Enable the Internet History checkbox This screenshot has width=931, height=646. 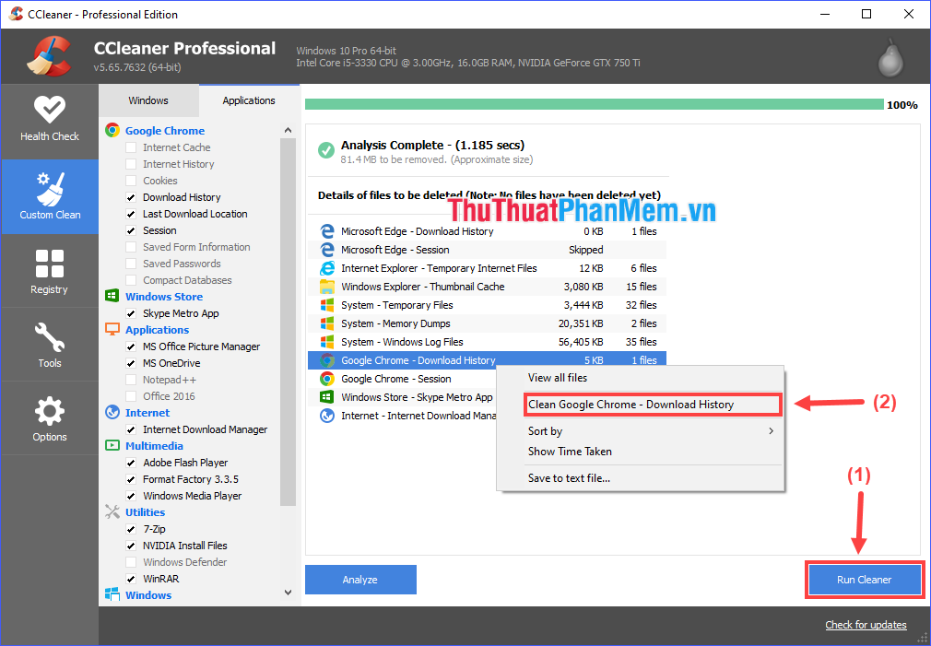point(131,164)
